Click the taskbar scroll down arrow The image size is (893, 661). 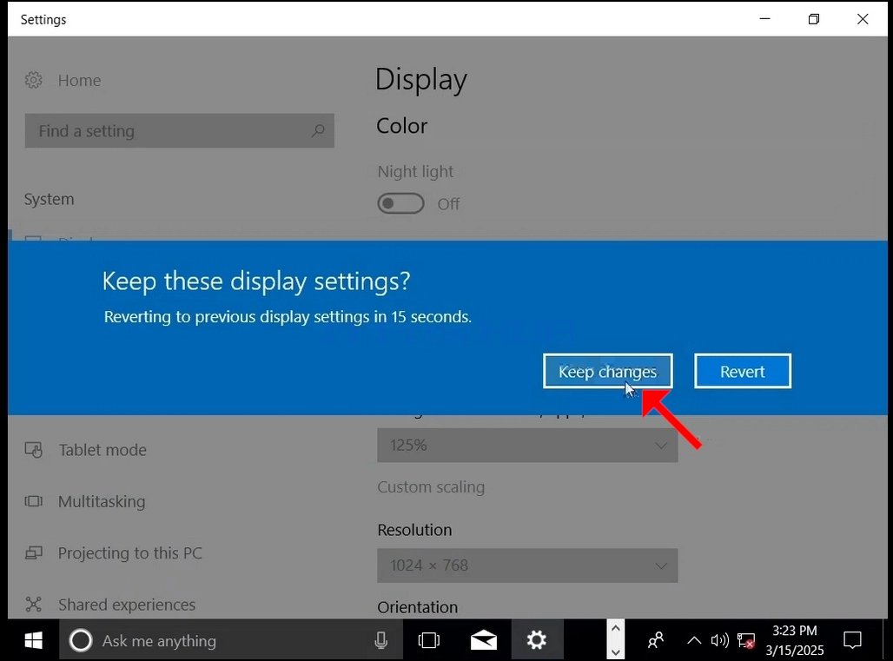(615, 652)
